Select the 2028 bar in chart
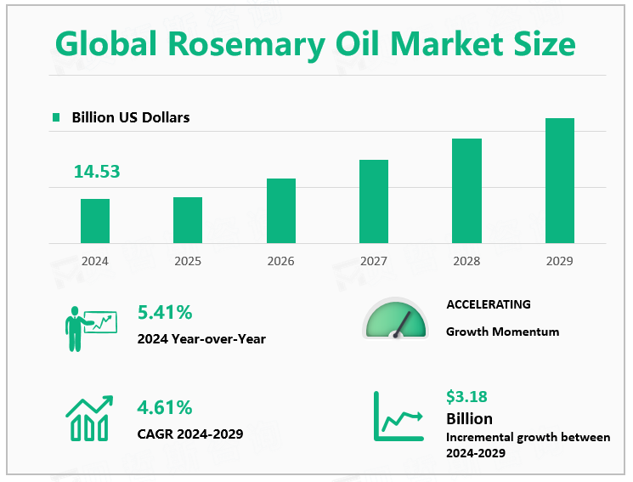The height and width of the screenshot is (482, 633). click(x=466, y=190)
